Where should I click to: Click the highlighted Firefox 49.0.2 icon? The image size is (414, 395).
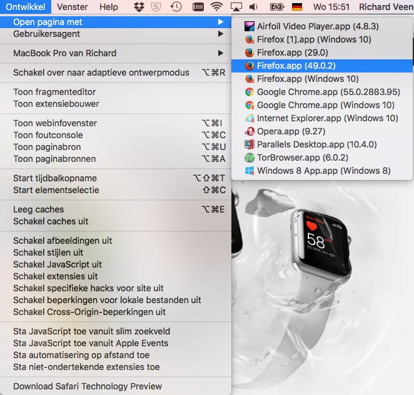(250, 66)
